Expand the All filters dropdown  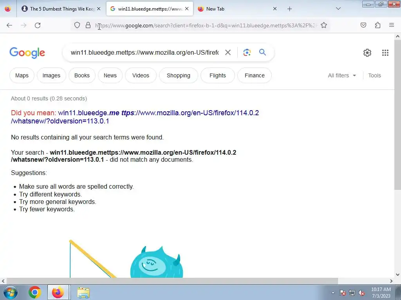tap(342, 75)
